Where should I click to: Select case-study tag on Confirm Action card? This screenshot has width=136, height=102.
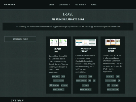coord(111,81)
